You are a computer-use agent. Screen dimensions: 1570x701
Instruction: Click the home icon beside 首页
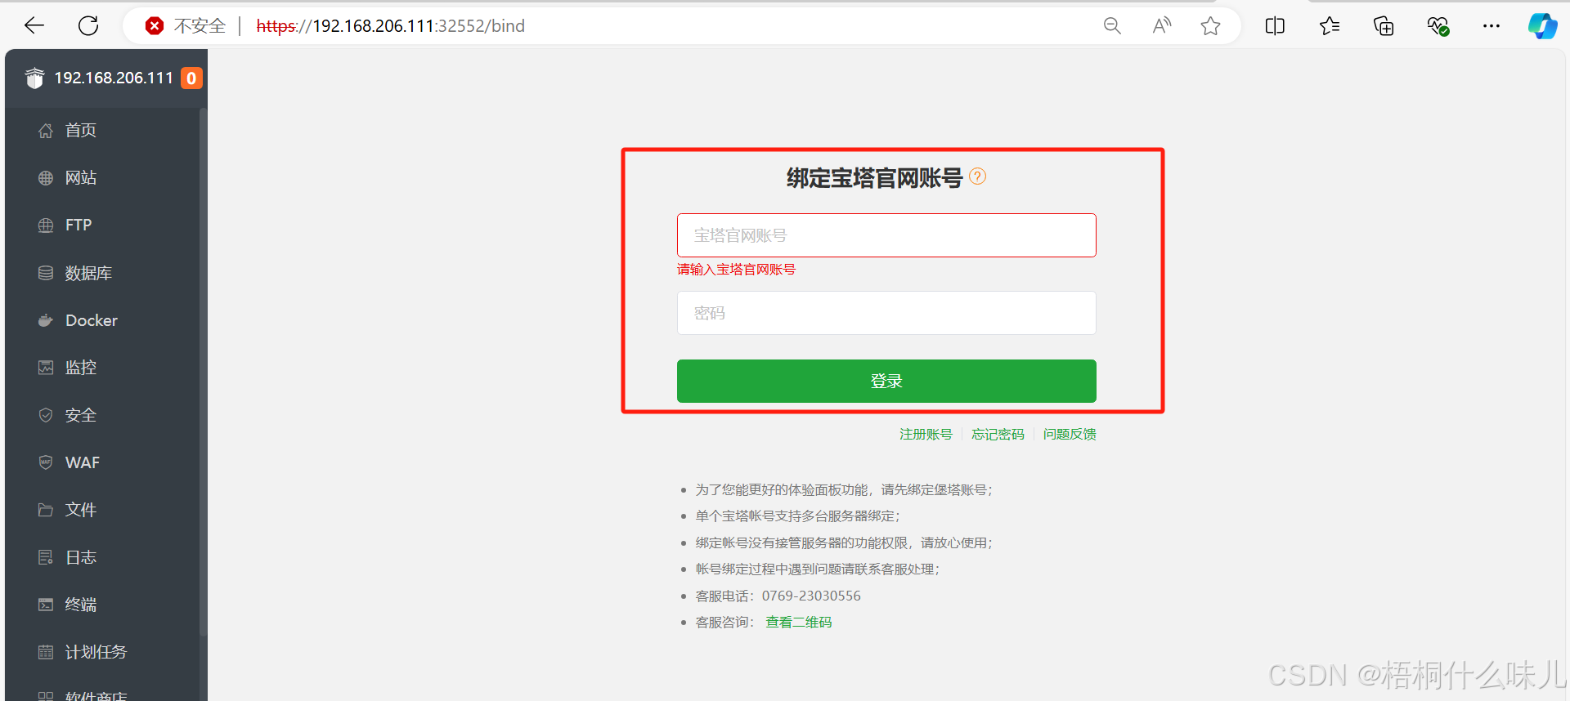click(46, 131)
